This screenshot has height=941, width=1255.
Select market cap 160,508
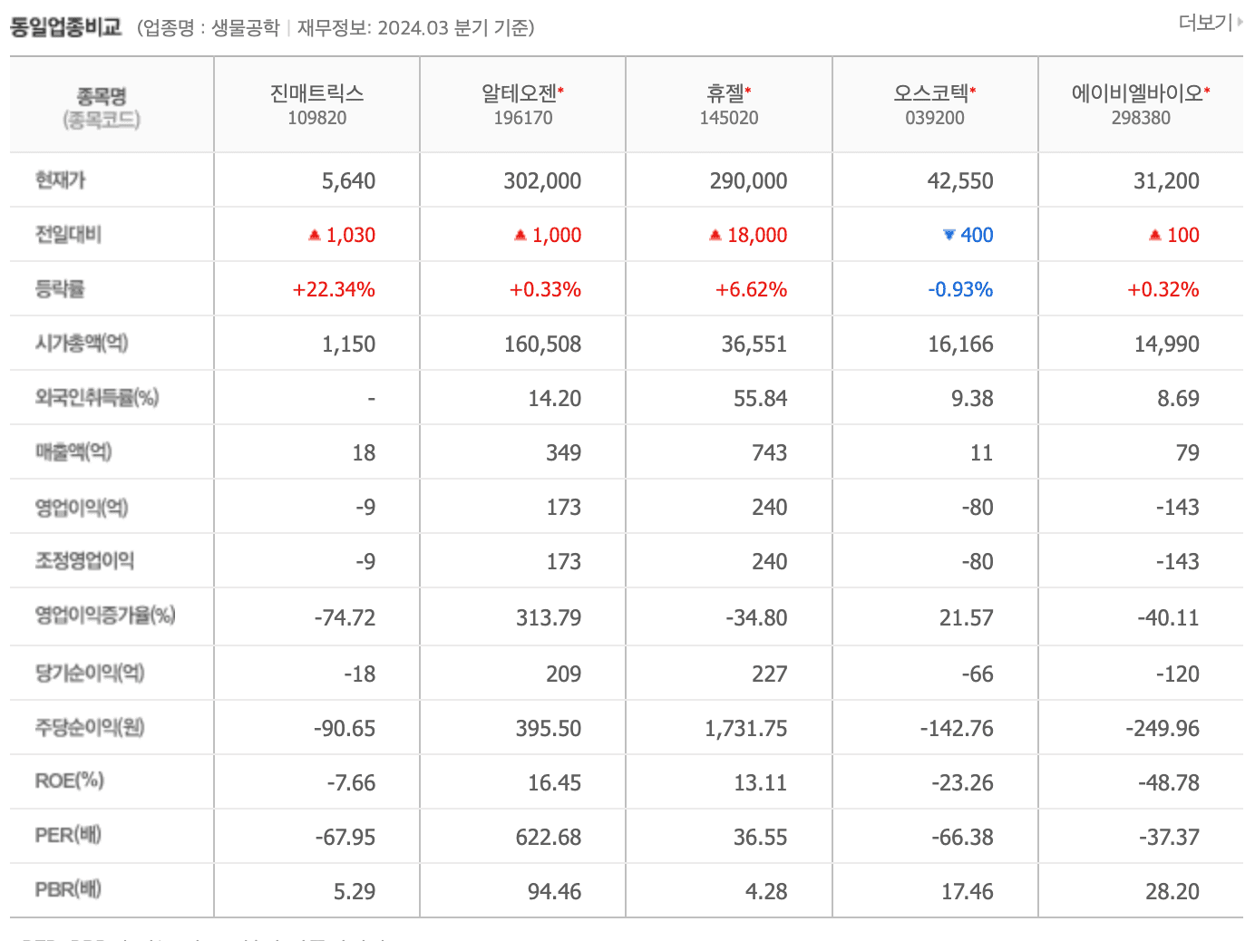point(542,344)
